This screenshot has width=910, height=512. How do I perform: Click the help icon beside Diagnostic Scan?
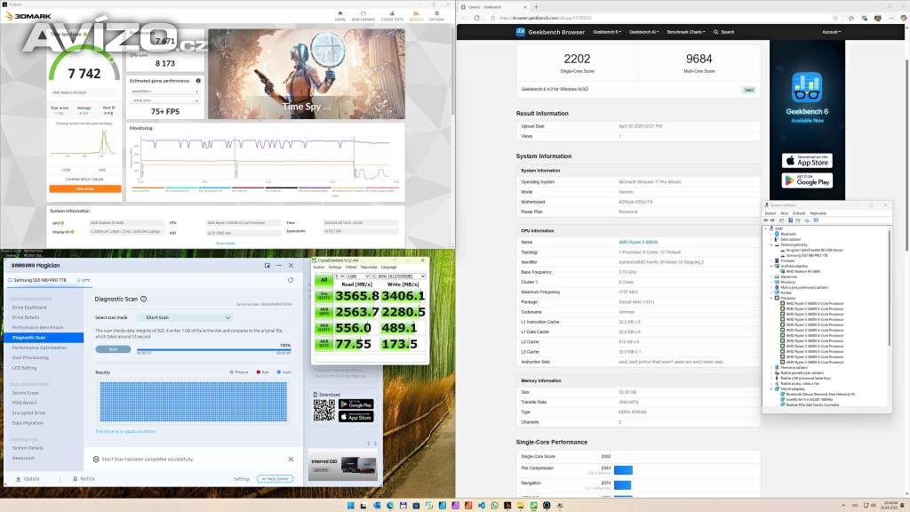(x=143, y=299)
